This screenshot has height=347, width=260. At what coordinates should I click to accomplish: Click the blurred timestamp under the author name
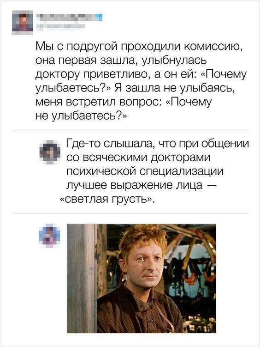60,27
